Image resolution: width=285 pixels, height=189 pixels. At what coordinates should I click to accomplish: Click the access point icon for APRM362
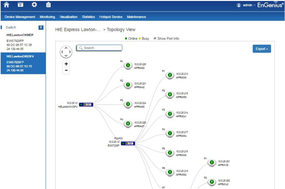click(170, 172)
